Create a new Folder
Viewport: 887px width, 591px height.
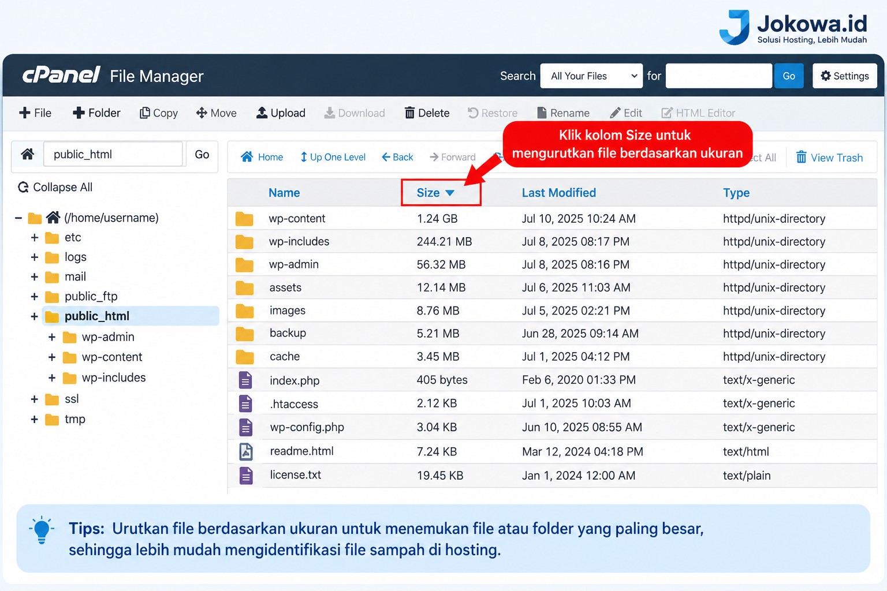point(96,113)
